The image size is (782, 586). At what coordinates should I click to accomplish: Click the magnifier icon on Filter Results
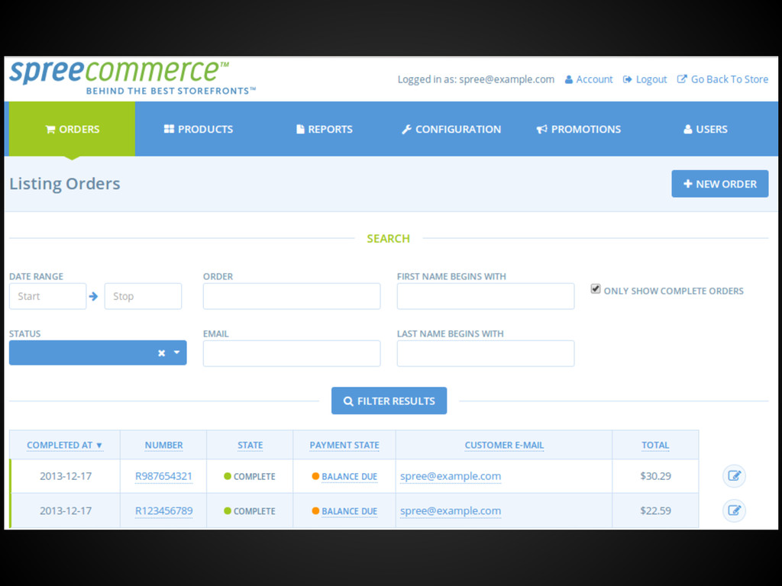(348, 401)
